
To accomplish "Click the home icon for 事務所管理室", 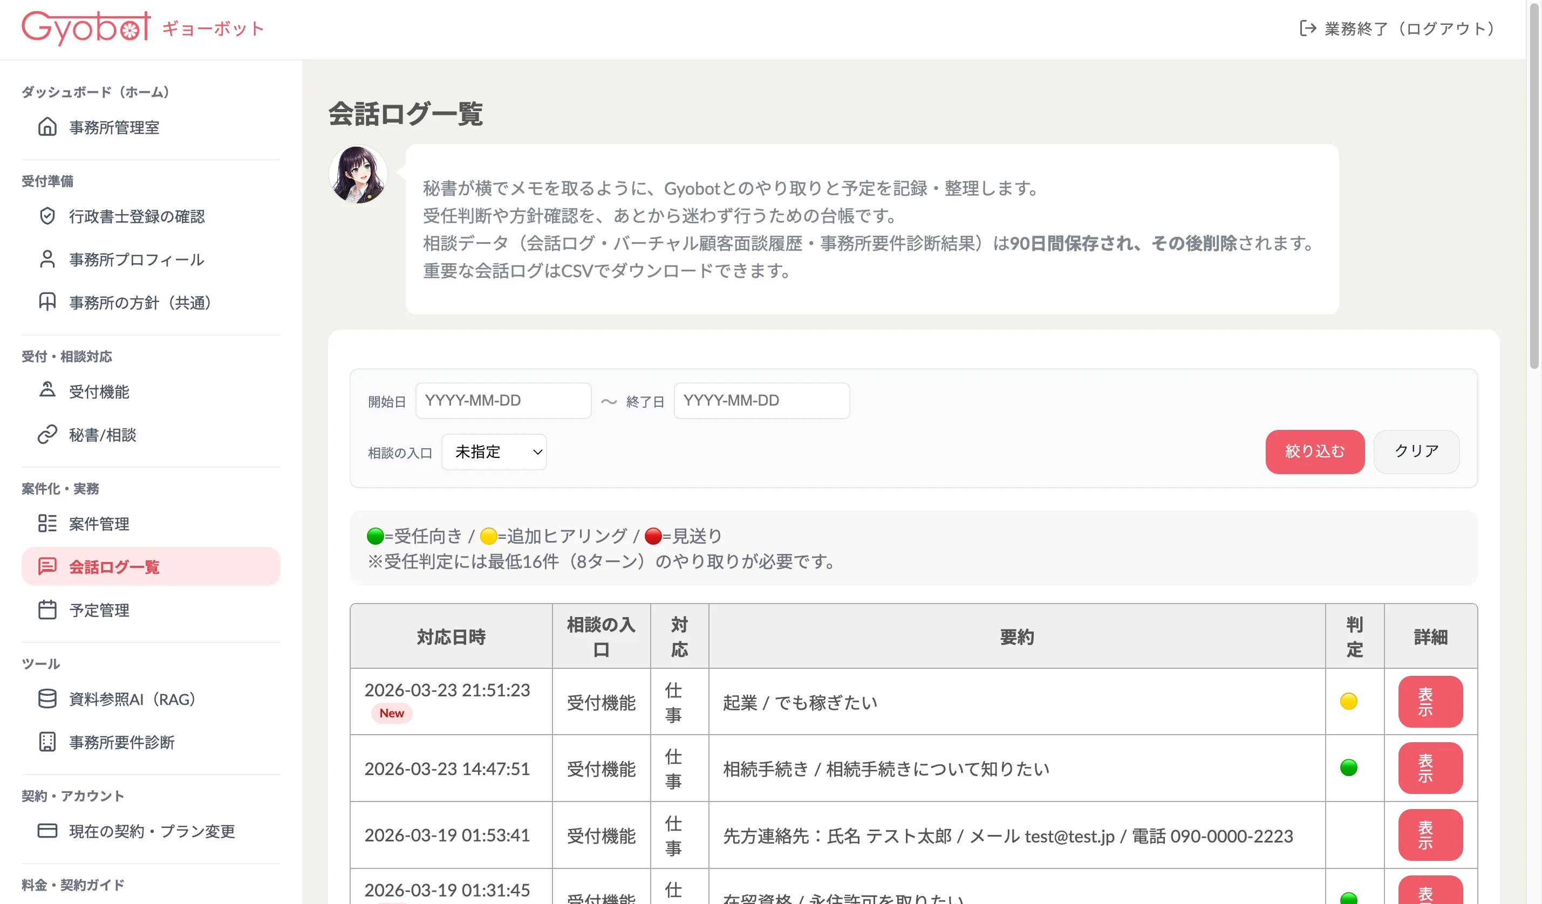I will tap(47, 127).
